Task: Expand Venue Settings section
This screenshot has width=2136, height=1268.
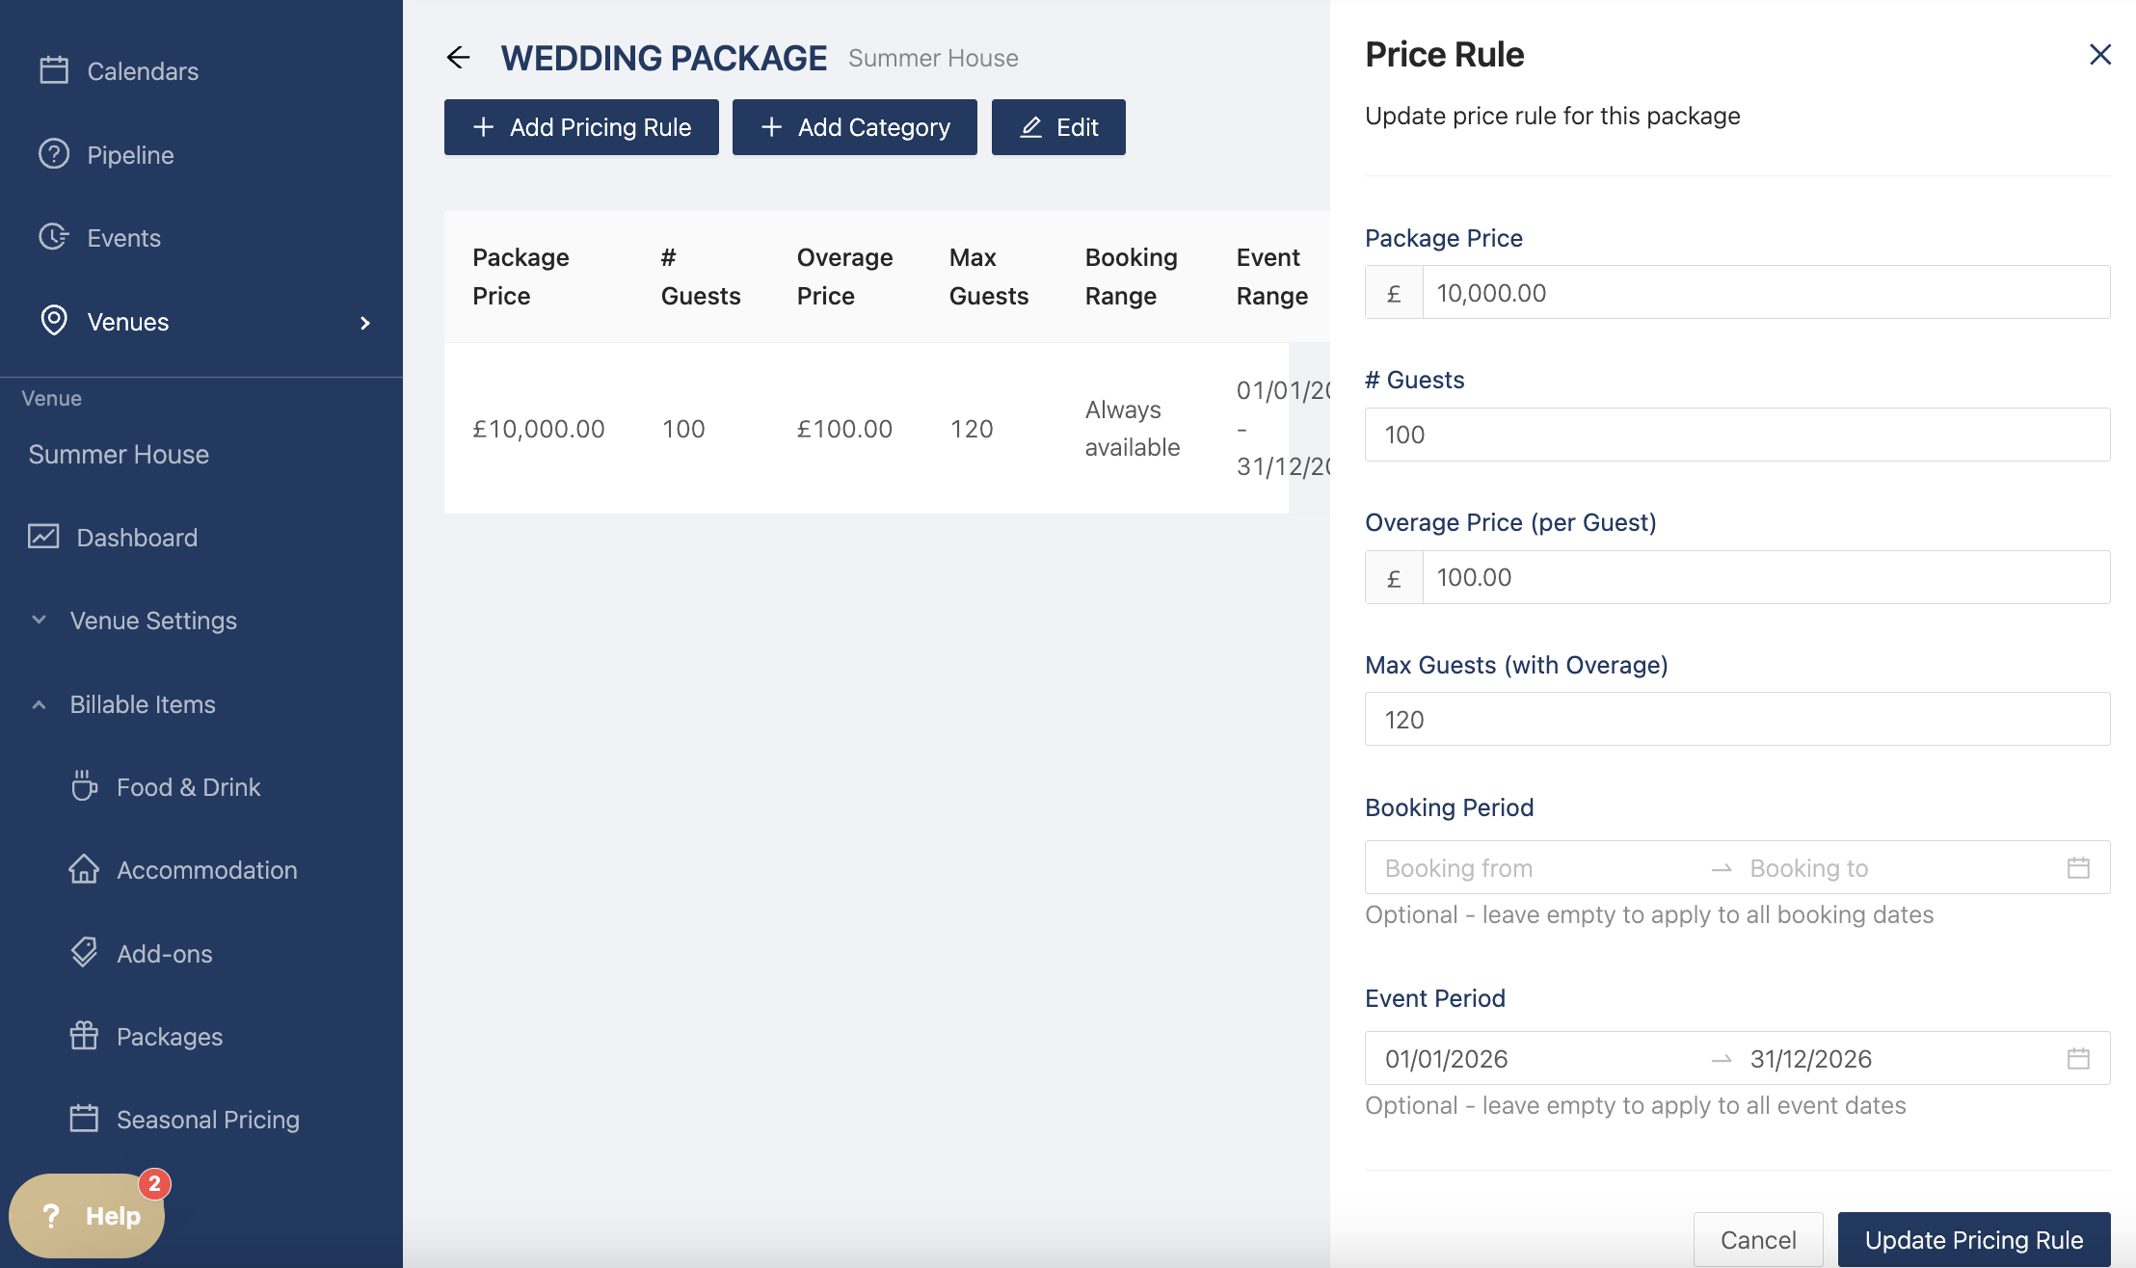Action: coord(153,621)
